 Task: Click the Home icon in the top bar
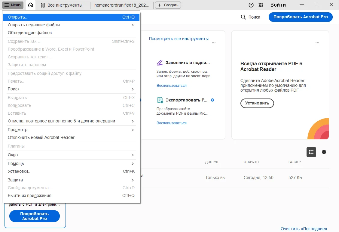click(30, 5)
